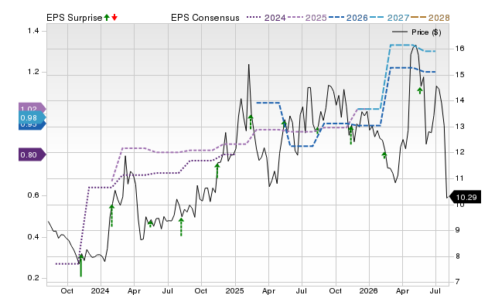Viewport: 495px width, 295px height.
Task: Click the 7 label on the price axis
Action: pyautogui.click(x=457, y=282)
